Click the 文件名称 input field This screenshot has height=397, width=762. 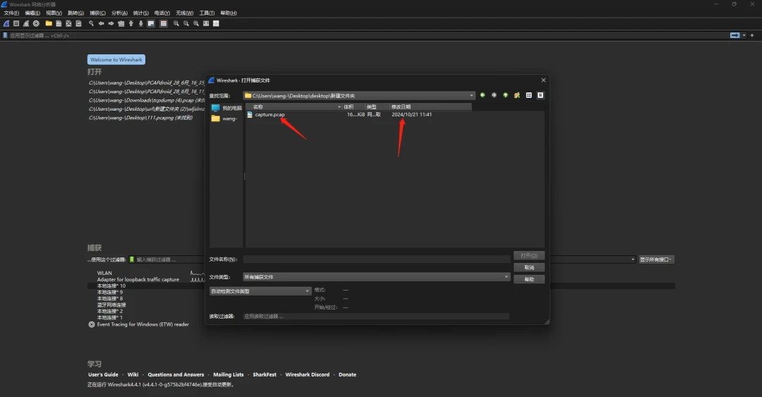(376, 259)
